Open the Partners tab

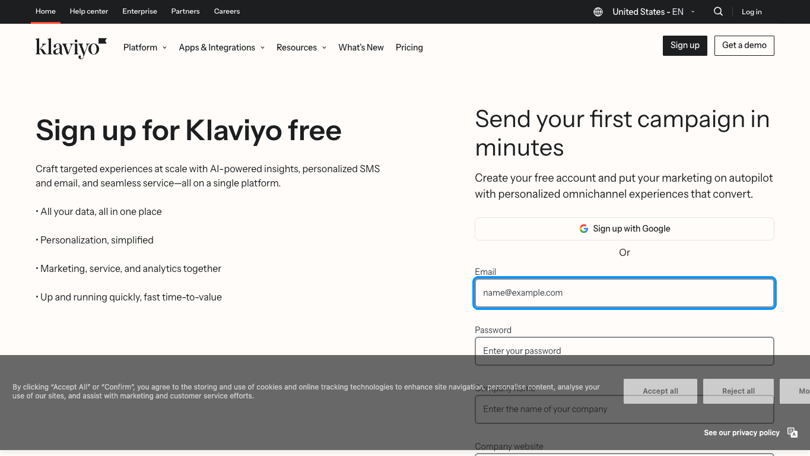(x=186, y=11)
